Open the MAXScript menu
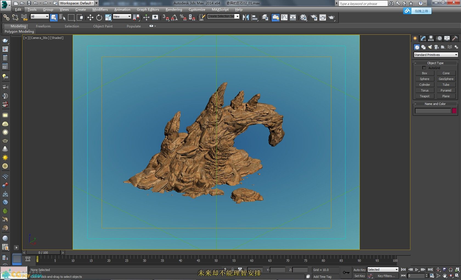This screenshot has height=280, width=461. click(220, 9)
